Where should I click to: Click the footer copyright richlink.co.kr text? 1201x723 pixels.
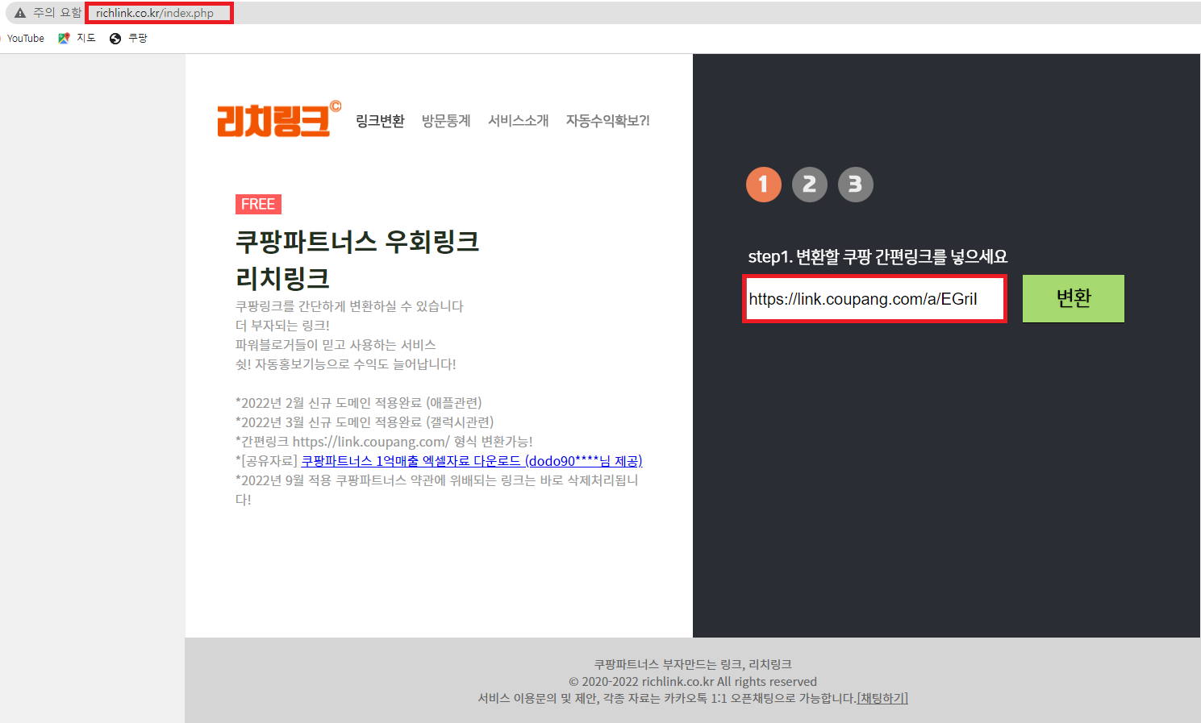click(x=693, y=682)
